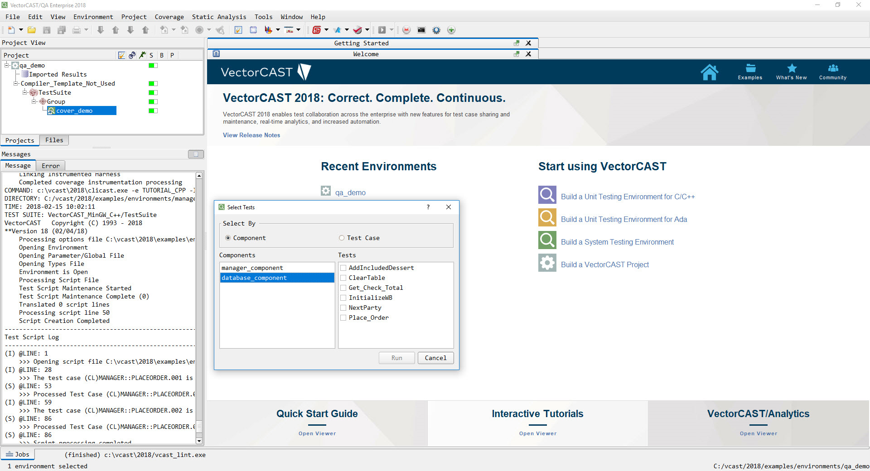This screenshot has width=870, height=471.
Task: Click the Save floppy disk icon
Action: tap(47, 30)
